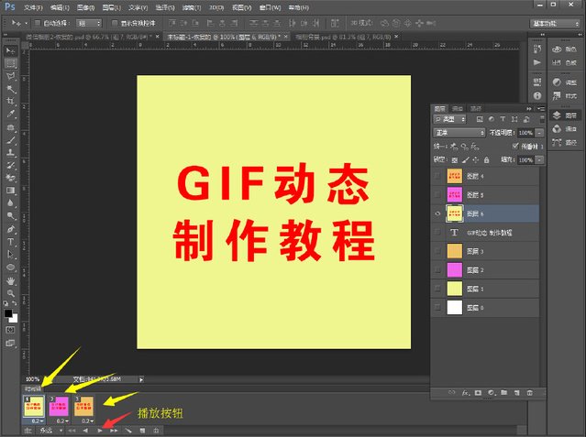586x437 pixels.
Task: Click the Add layer style fx icon
Action: (465, 393)
